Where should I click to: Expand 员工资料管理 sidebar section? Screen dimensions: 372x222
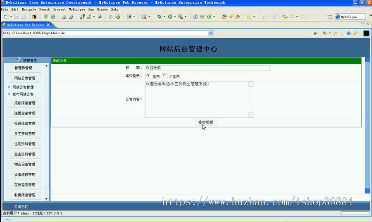pos(25,134)
